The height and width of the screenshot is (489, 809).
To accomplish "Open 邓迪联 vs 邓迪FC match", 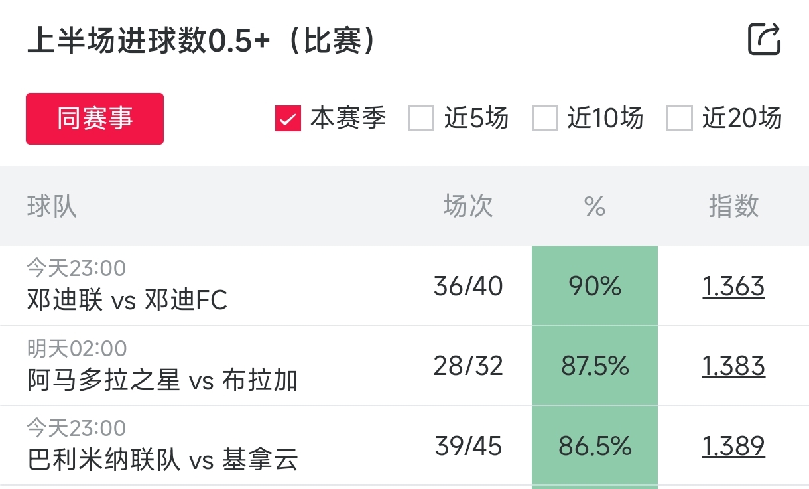I will pos(127,300).
